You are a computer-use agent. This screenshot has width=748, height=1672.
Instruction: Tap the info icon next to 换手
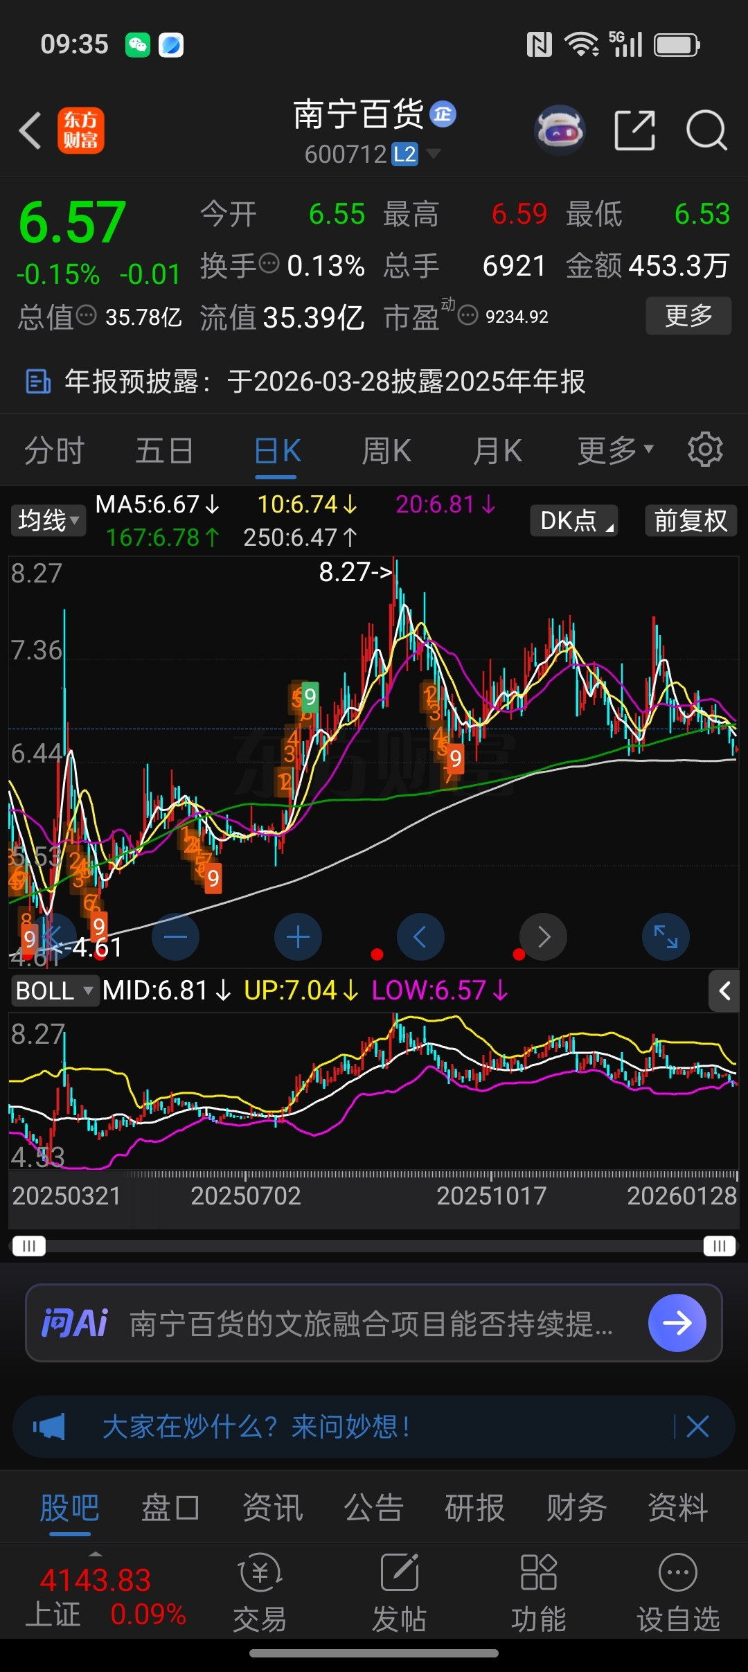[269, 263]
